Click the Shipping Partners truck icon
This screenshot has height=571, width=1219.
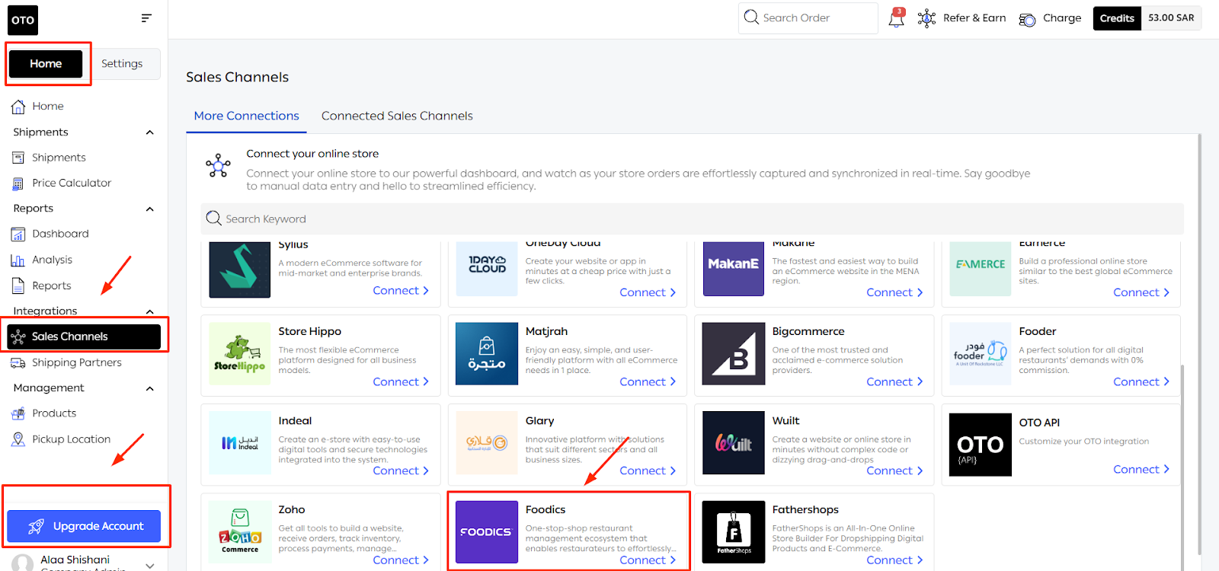click(x=18, y=363)
